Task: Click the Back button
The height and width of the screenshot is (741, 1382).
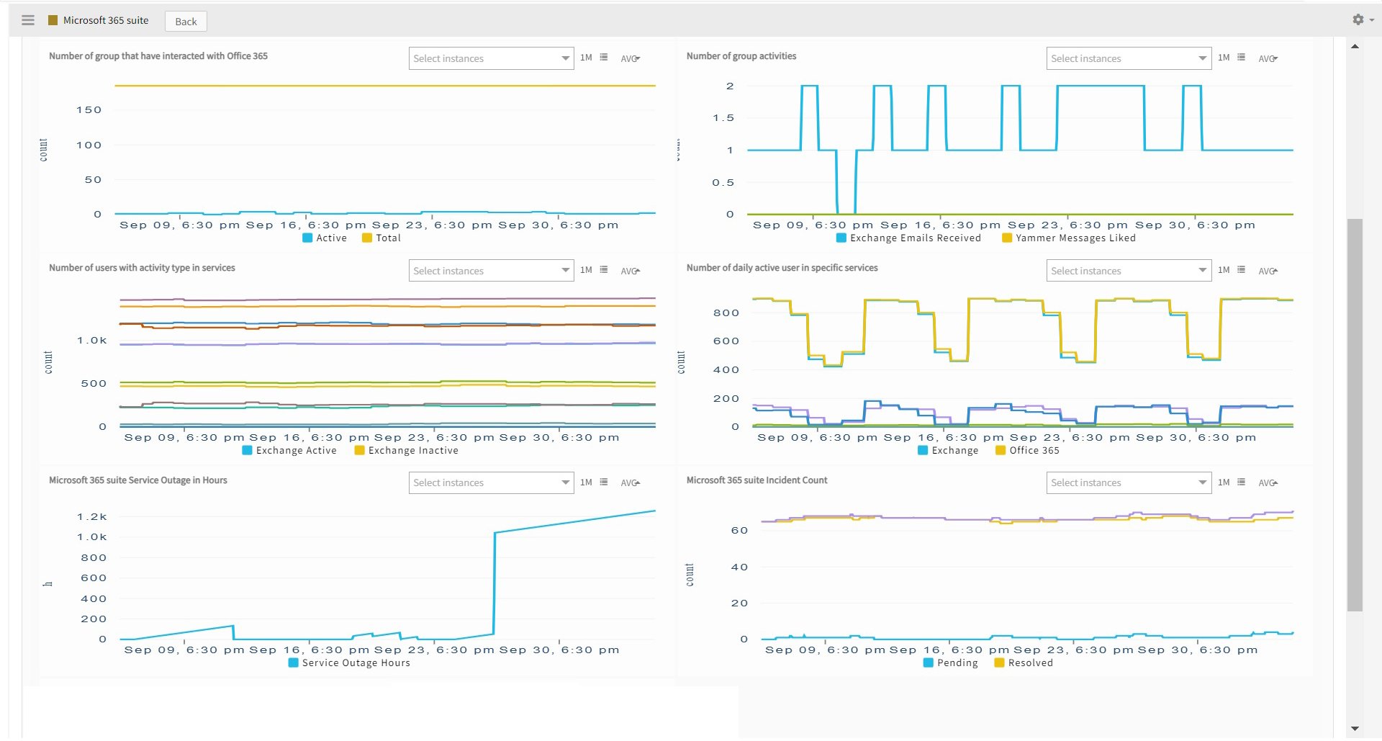Action: tap(185, 21)
